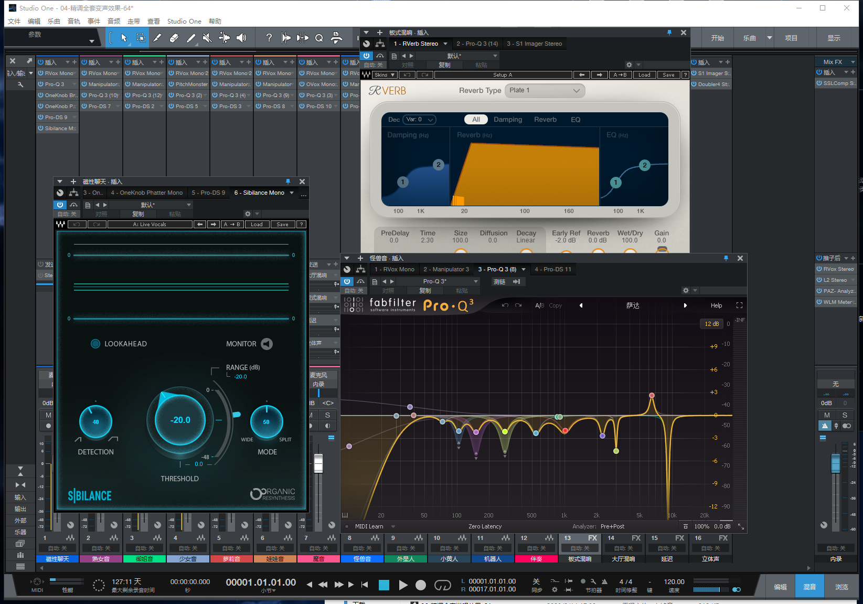Open the Dec Var dropdown in RVerb
Image resolution: width=863 pixels, height=604 pixels.
point(419,119)
